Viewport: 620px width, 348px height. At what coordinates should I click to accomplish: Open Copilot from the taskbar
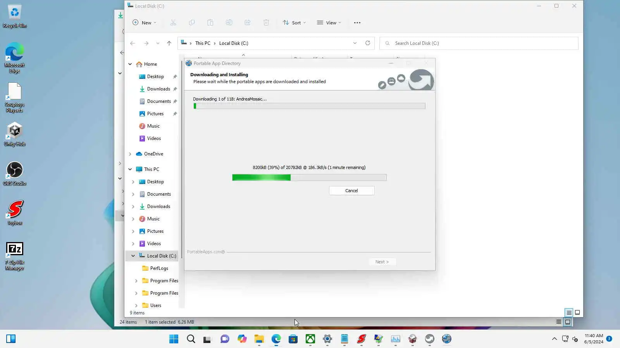(242, 339)
